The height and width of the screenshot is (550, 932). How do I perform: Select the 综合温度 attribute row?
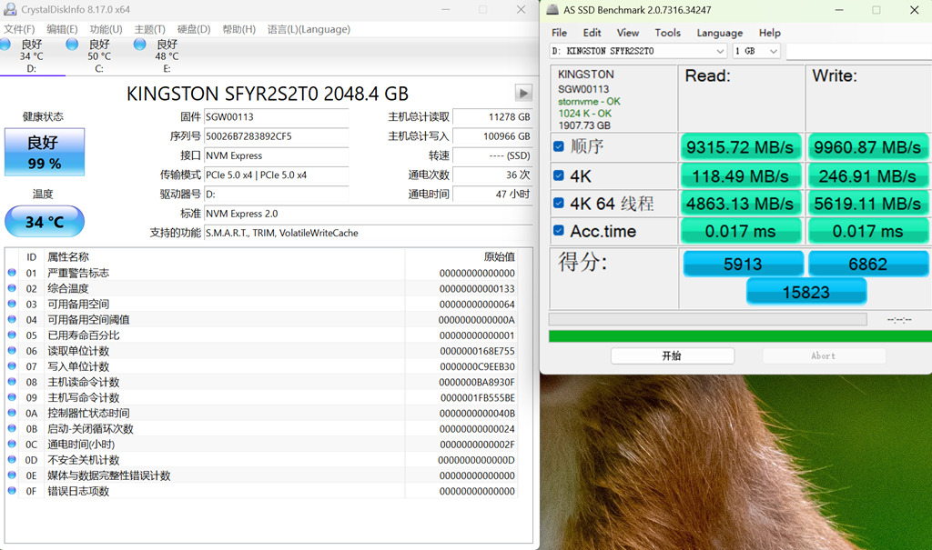(261, 288)
